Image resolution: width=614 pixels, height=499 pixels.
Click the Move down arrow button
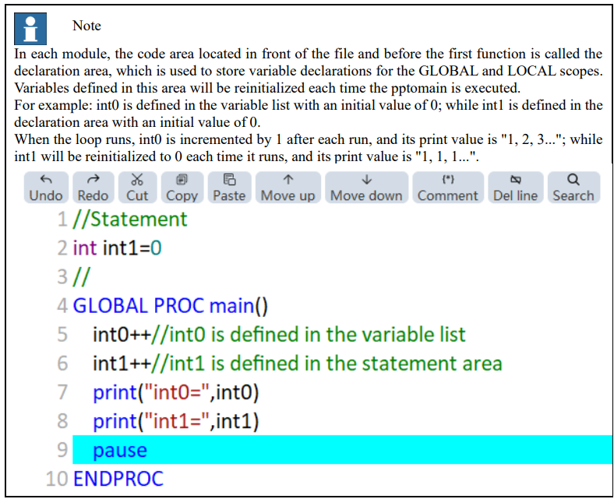click(x=366, y=188)
